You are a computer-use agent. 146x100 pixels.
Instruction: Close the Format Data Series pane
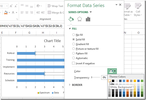120,5
